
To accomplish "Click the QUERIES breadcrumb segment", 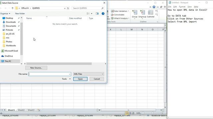I will tap(36, 8).
